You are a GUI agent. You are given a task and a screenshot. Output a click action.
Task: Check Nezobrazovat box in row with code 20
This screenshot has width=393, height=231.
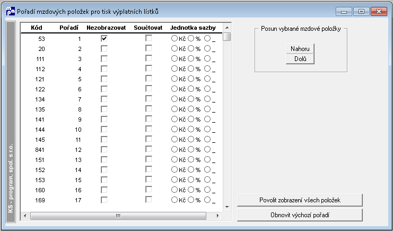pyautogui.click(x=104, y=49)
